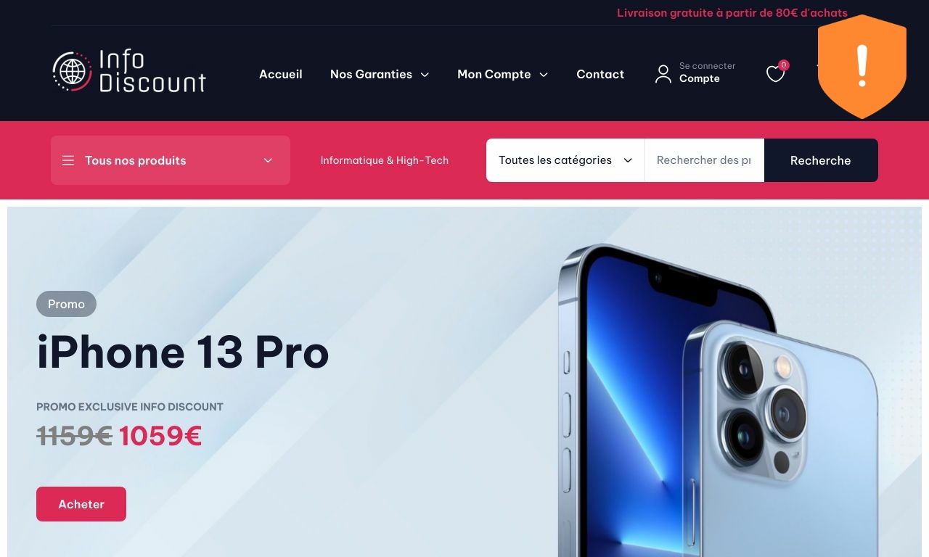Expand the Tous nos produits dropdown

[171, 160]
